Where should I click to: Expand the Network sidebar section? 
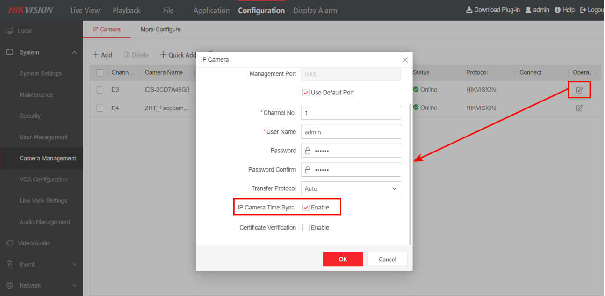[74, 286]
